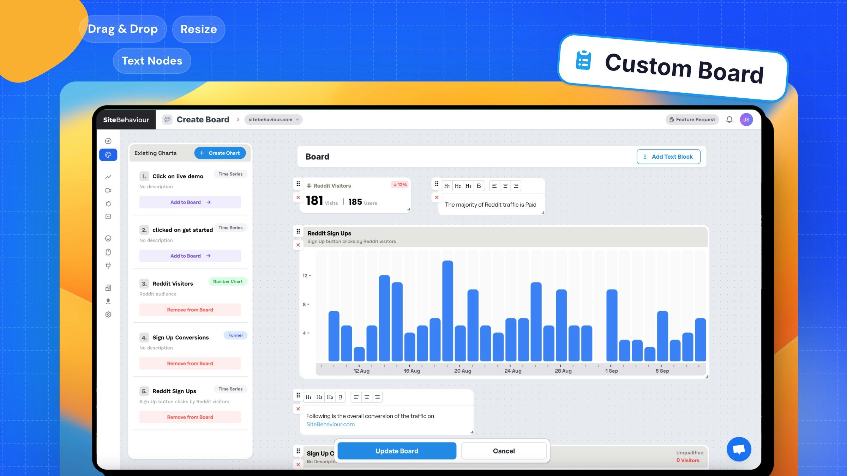Open the plug integrations sidebar icon
The width and height of the screenshot is (847, 476).
tap(108, 265)
